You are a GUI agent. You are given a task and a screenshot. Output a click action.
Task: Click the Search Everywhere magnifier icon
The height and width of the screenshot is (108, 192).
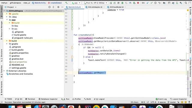[x=186, y=3]
